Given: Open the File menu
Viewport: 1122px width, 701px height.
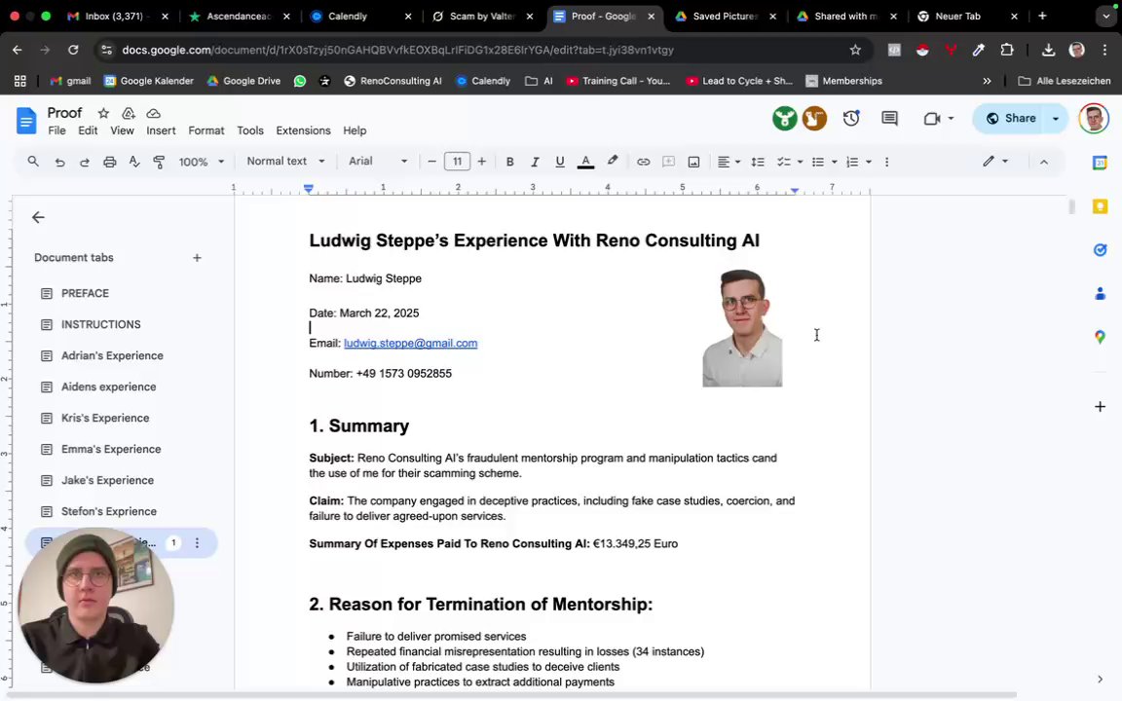Looking at the screenshot, I should pos(56,130).
